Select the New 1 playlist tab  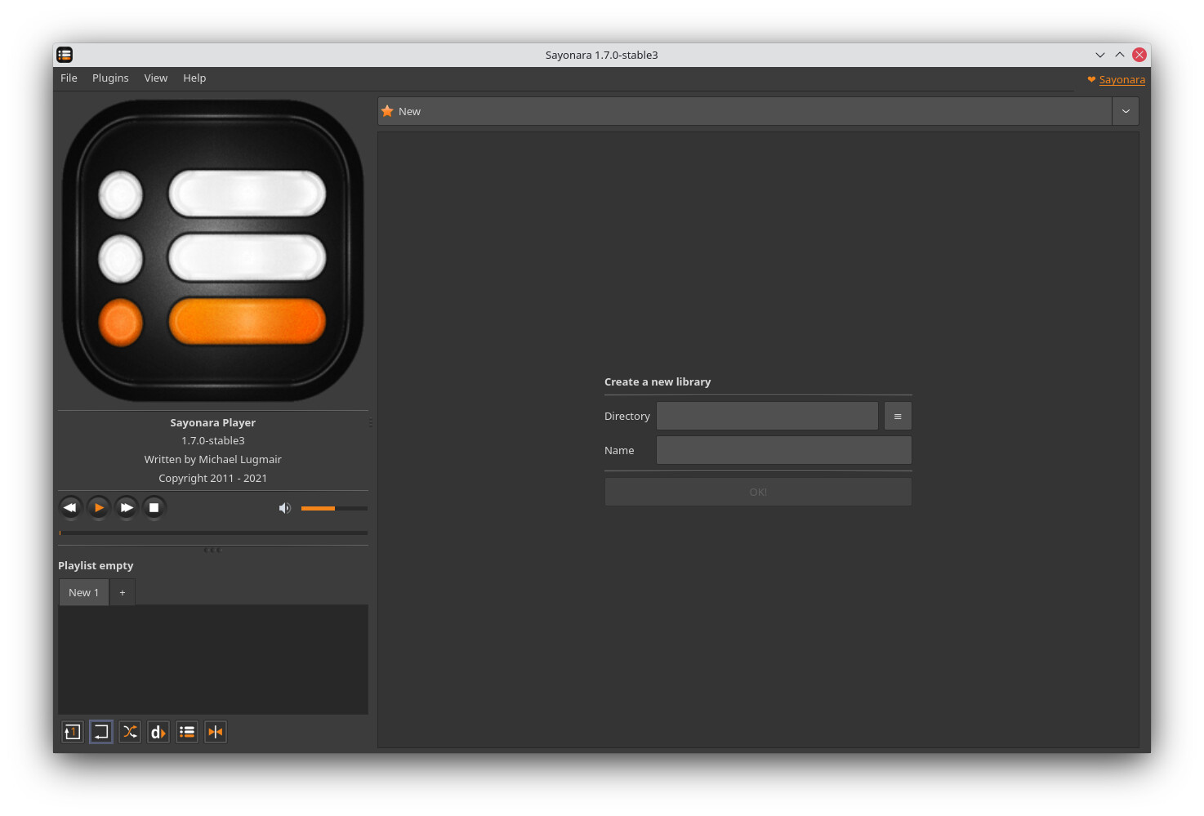83,592
